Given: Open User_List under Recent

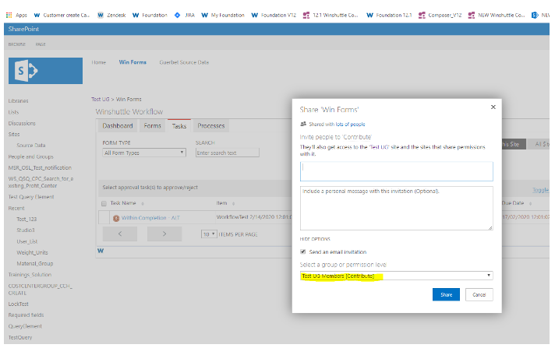Looking at the screenshot, I should (27, 241).
